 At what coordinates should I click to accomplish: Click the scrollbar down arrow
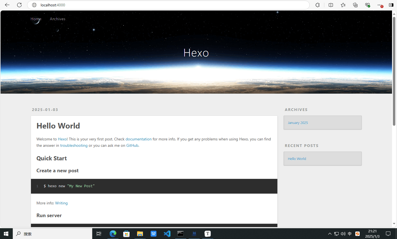[394, 224]
